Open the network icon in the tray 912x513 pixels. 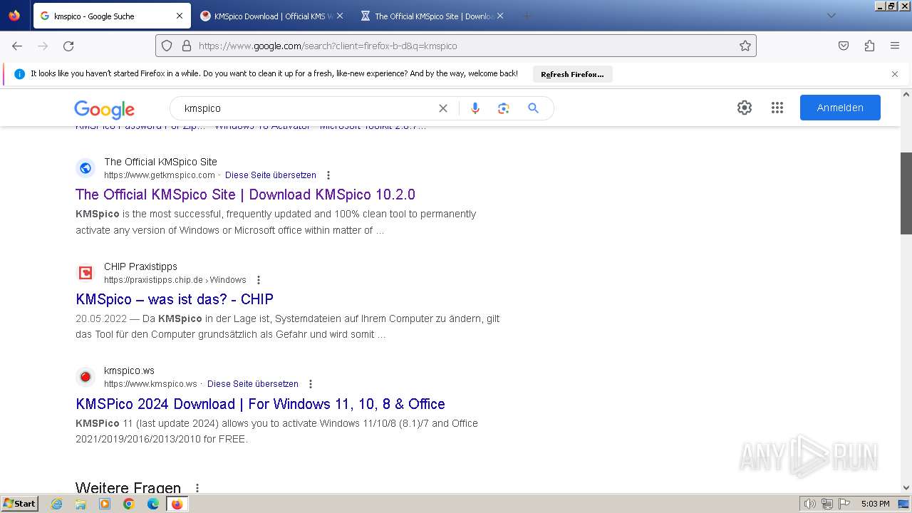coord(827,504)
